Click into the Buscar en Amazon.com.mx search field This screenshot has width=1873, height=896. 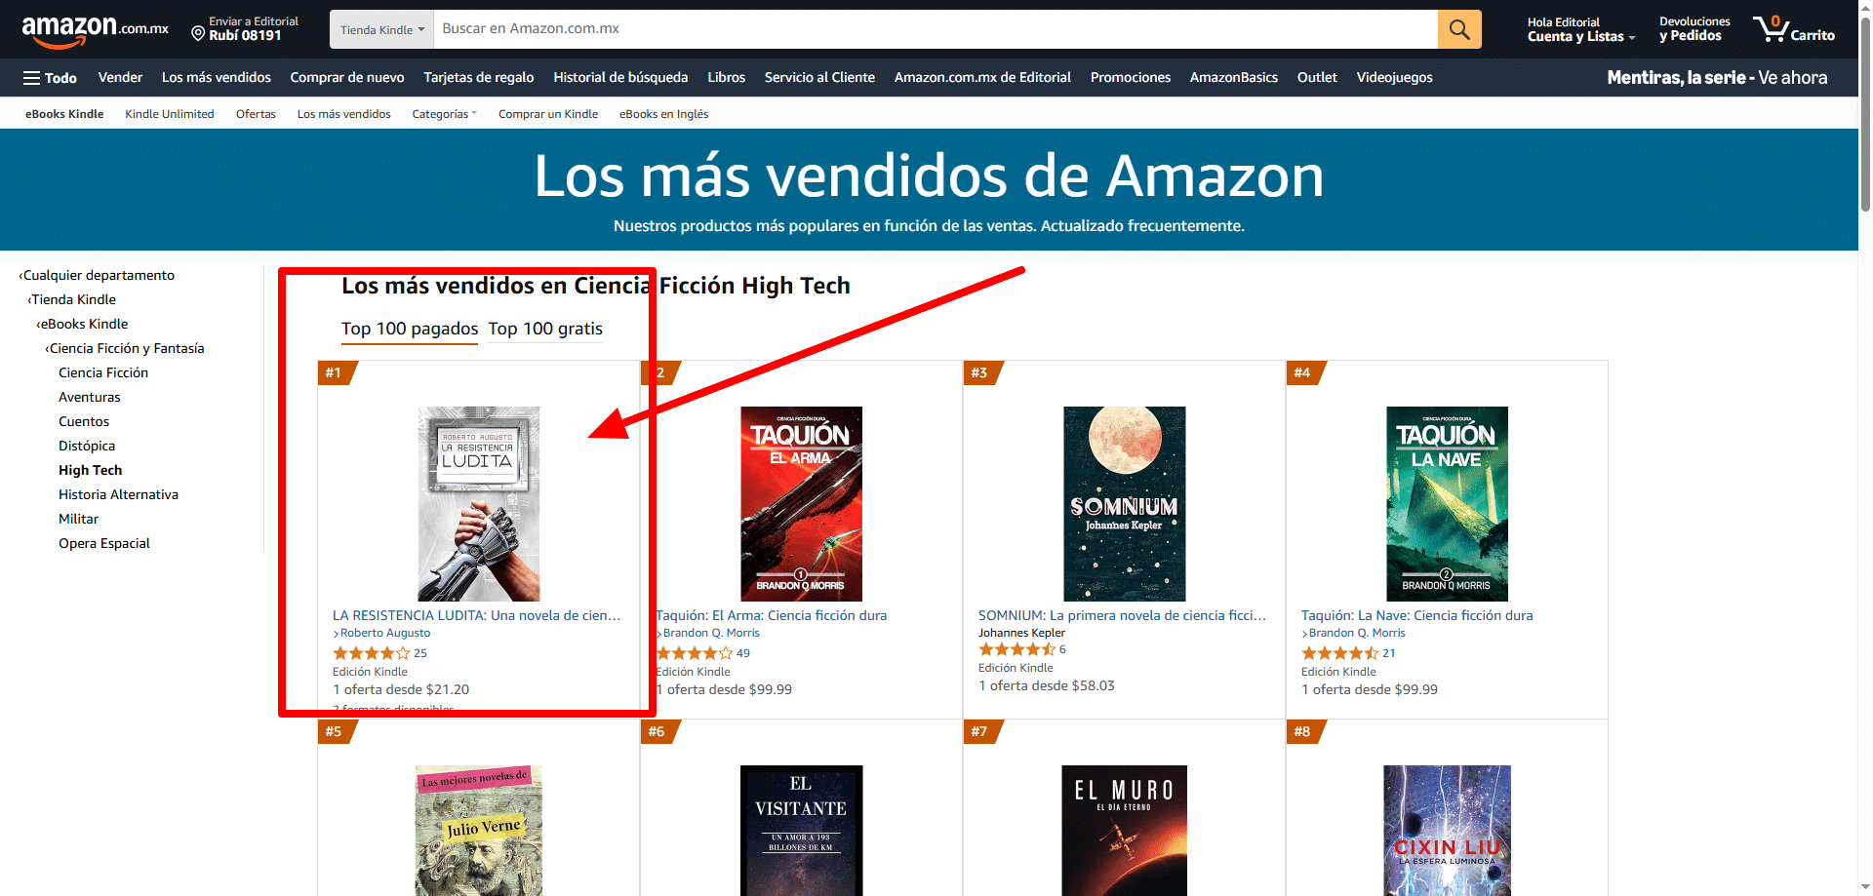coord(936,29)
